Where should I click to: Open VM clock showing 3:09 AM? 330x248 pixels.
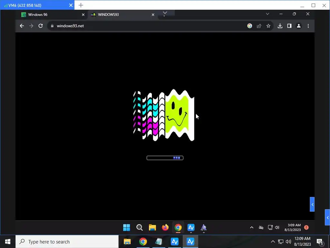click(x=293, y=227)
